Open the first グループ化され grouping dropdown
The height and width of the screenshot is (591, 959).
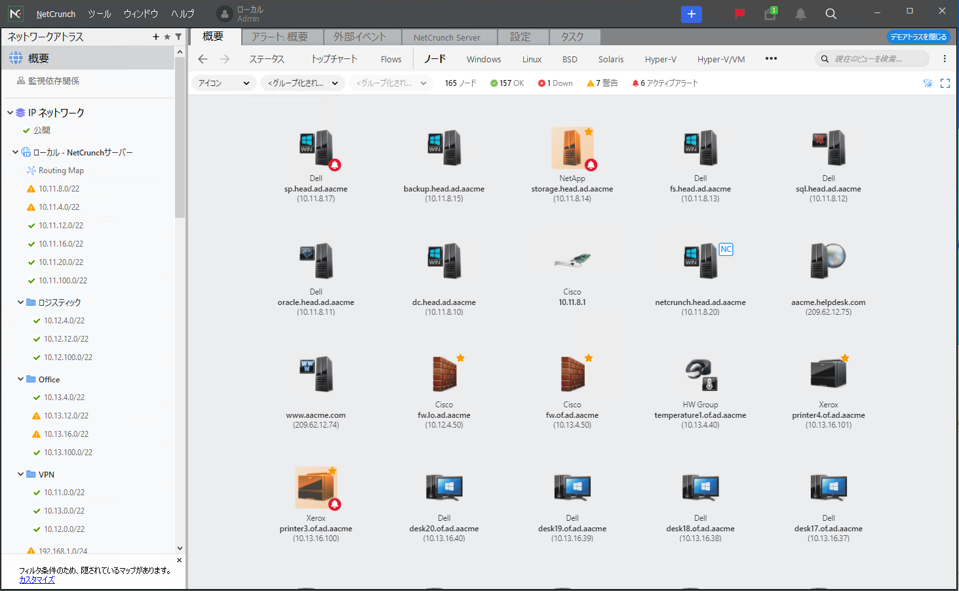[x=303, y=83]
